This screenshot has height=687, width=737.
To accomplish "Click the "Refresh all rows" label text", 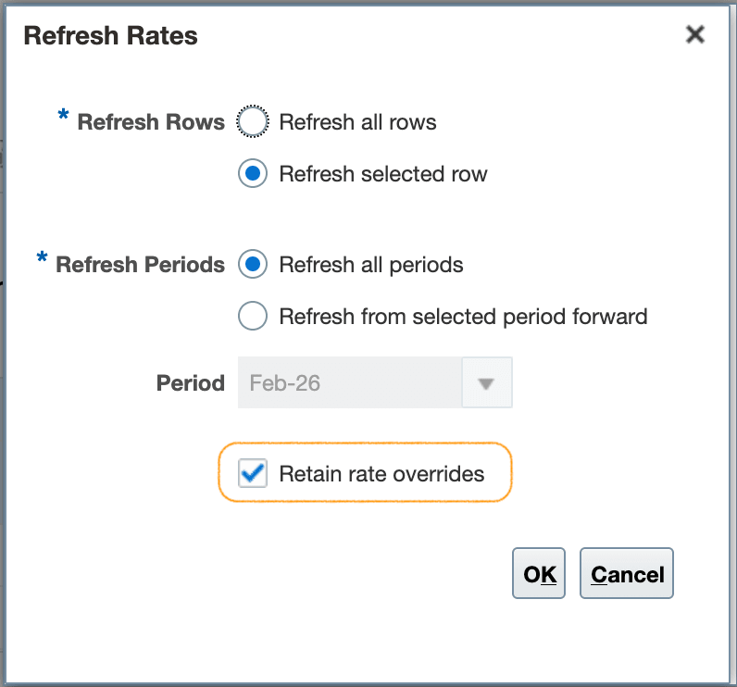I will [x=357, y=122].
